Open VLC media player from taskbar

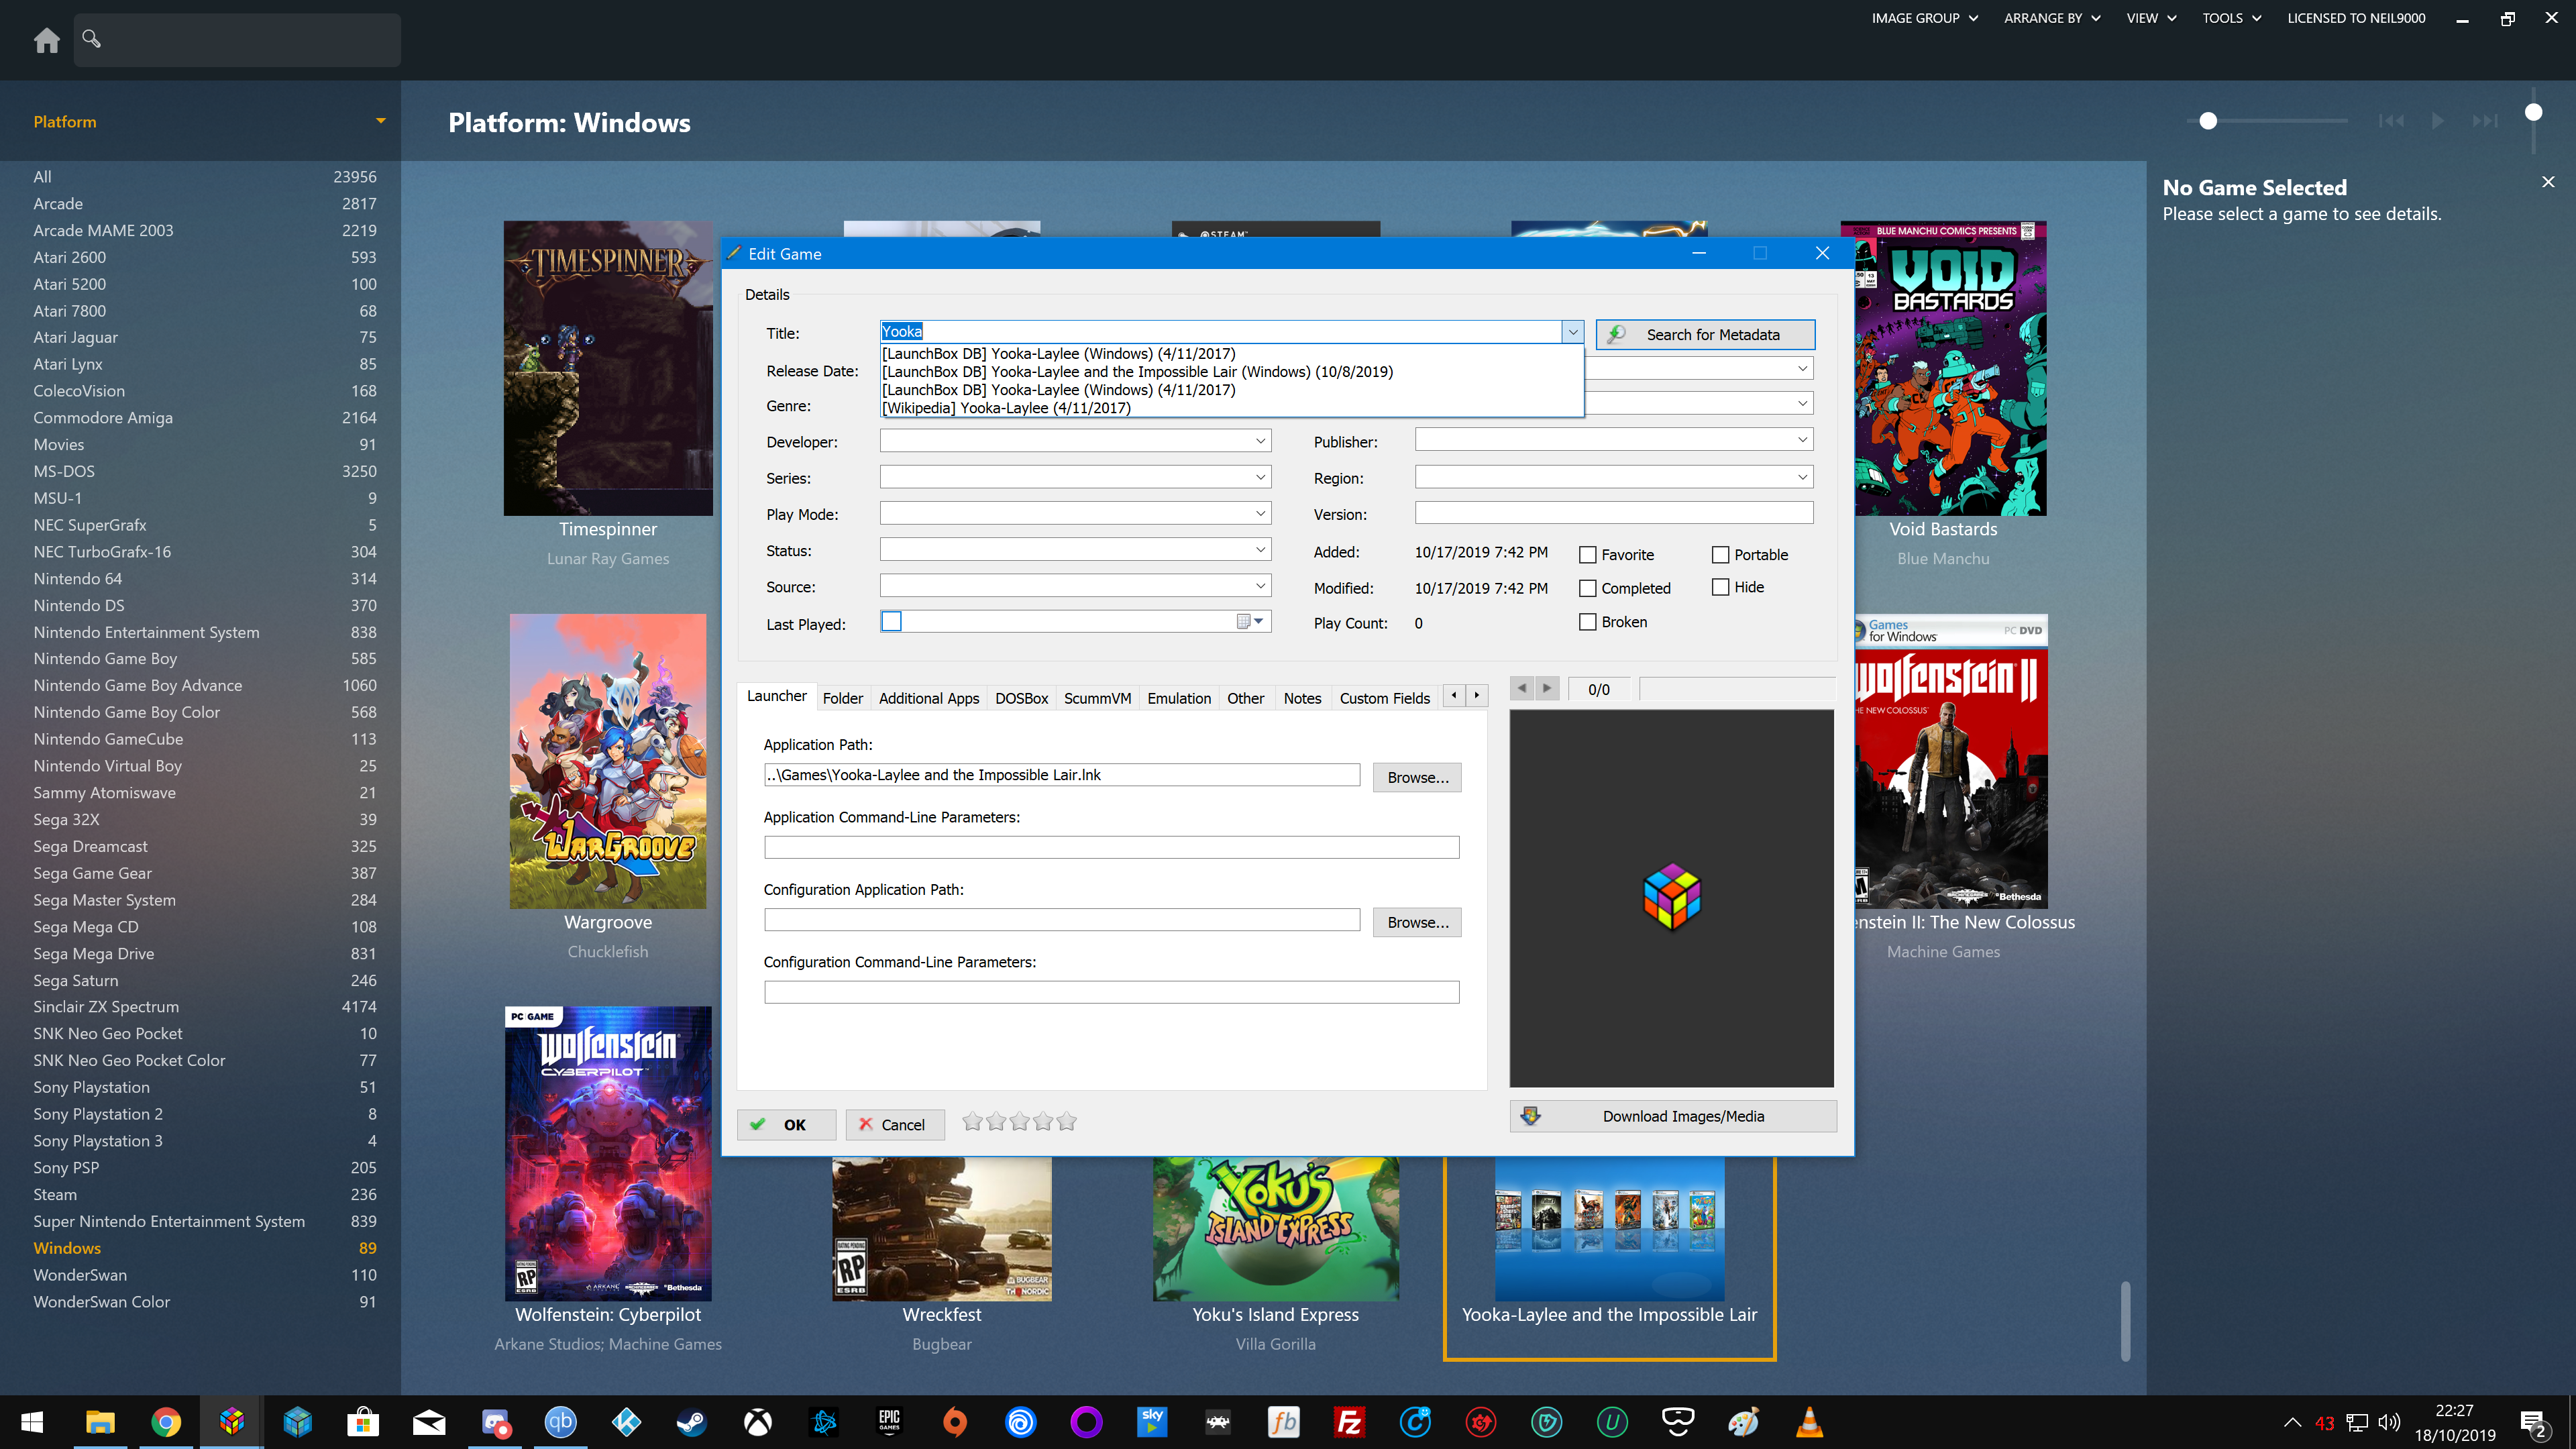coord(1809,1421)
